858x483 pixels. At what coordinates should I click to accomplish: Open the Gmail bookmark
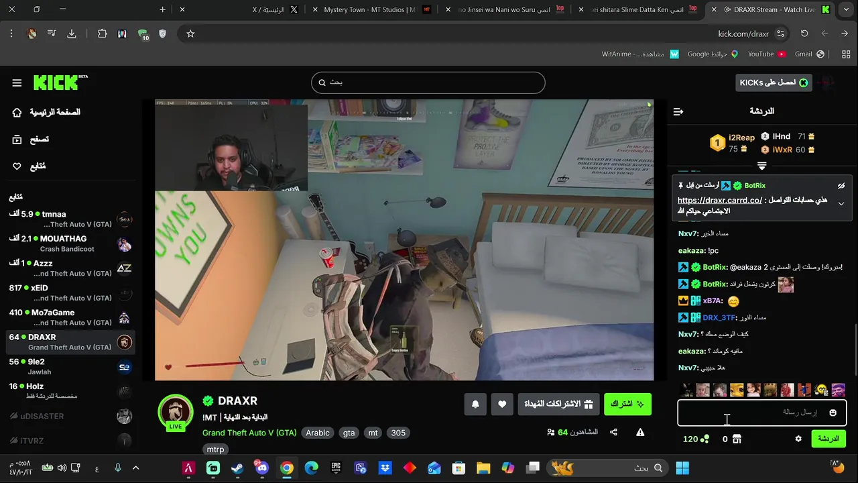(x=809, y=54)
